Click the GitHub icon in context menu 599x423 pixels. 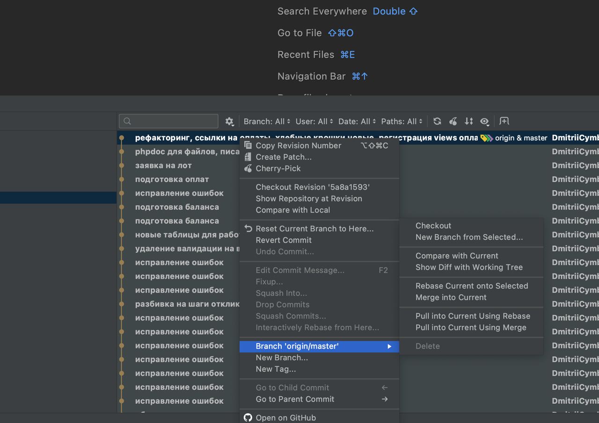(248, 418)
